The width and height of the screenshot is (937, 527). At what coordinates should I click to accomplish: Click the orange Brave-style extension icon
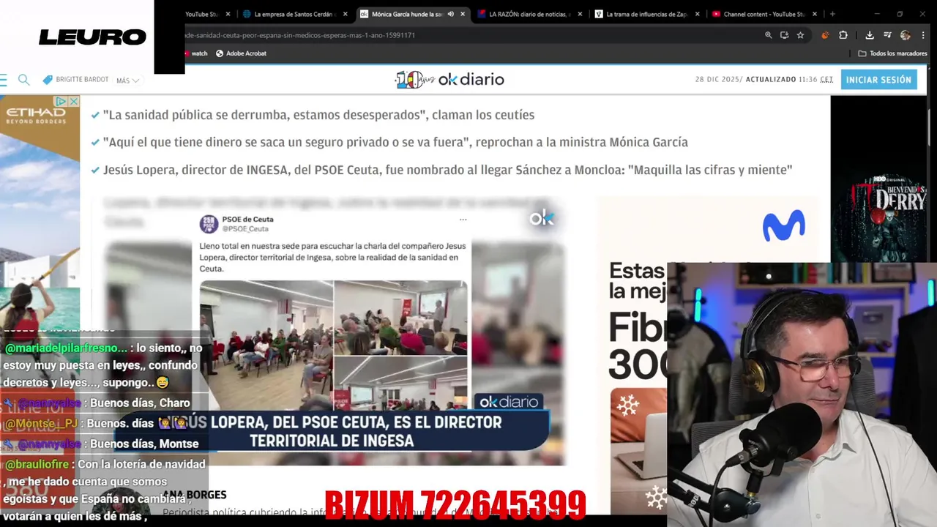pos(825,35)
